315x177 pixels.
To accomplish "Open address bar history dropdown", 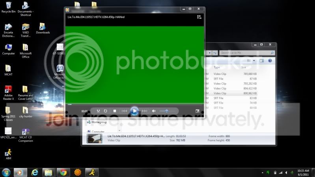I will [x=209, y=53].
